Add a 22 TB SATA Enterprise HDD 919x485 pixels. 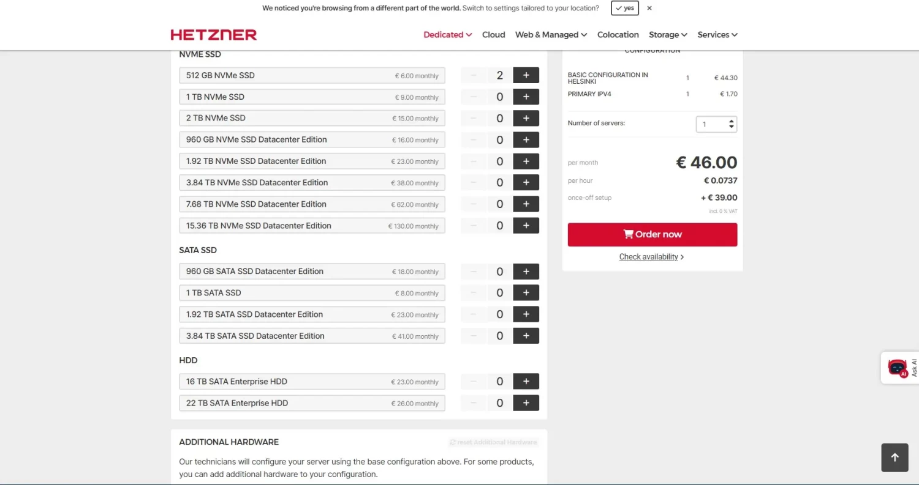526,403
